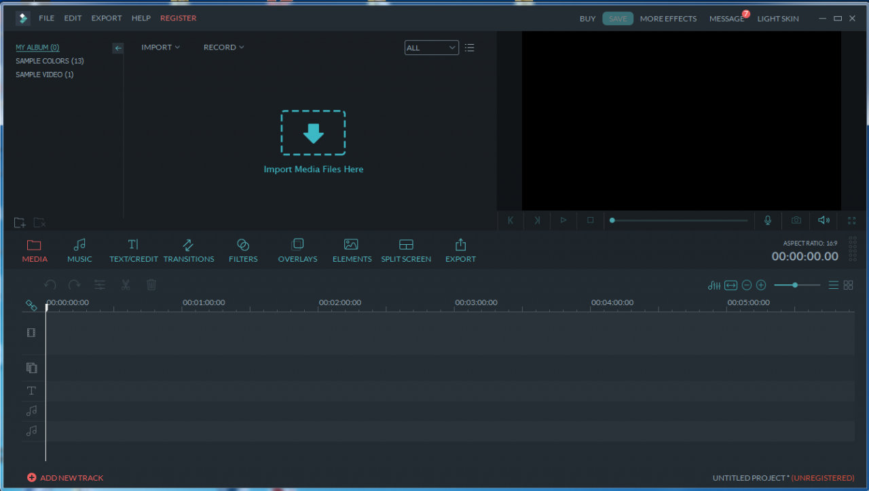869x491 pixels.
Task: Open the audio mixer icon
Action: point(714,286)
